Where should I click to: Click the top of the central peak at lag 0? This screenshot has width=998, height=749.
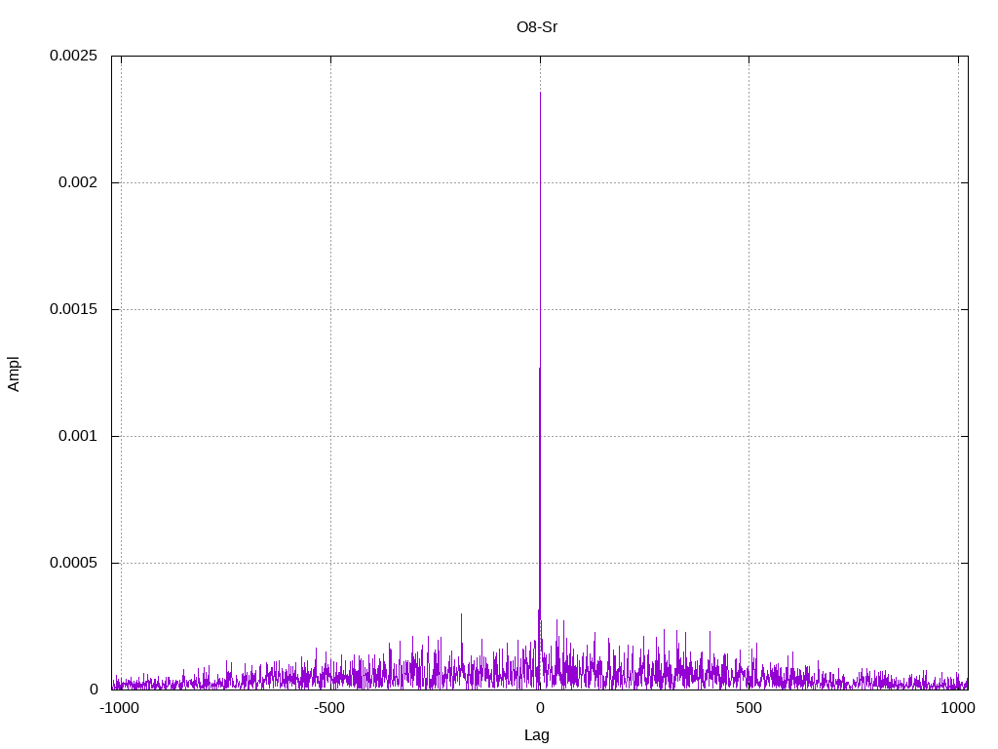tap(540, 93)
